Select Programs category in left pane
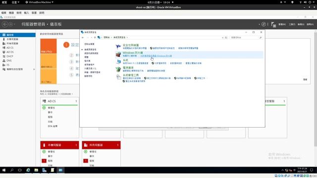The image size is (317, 178). pyautogui.click(x=87, y=61)
